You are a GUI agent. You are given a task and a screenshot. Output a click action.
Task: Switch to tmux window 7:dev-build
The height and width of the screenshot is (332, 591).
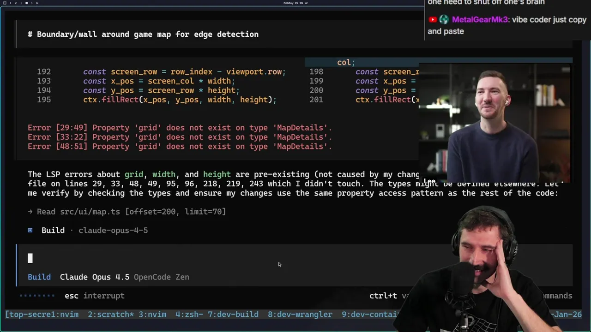[x=233, y=314]
